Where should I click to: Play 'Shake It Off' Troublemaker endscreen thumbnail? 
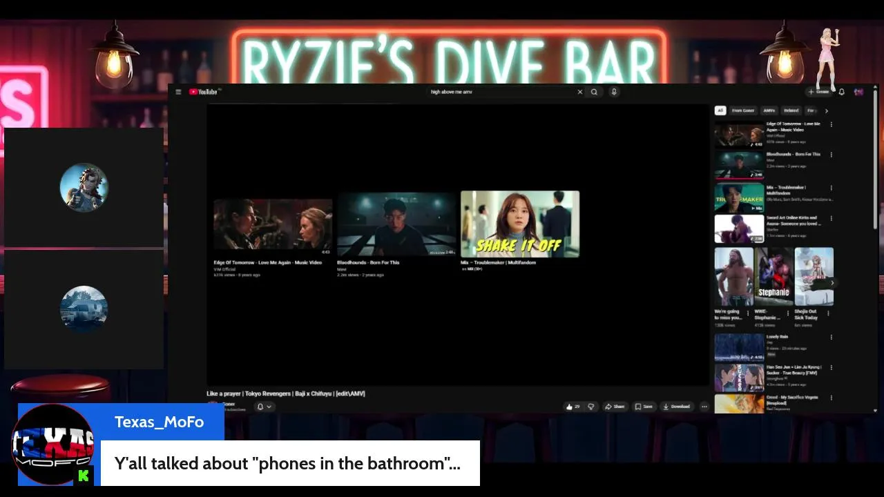pyautogui.click(x=520, y=224)
